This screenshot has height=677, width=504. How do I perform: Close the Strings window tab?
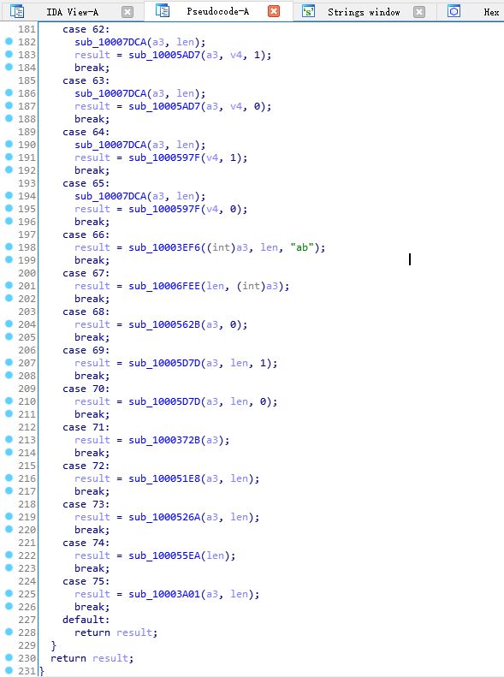pos(419,12)
